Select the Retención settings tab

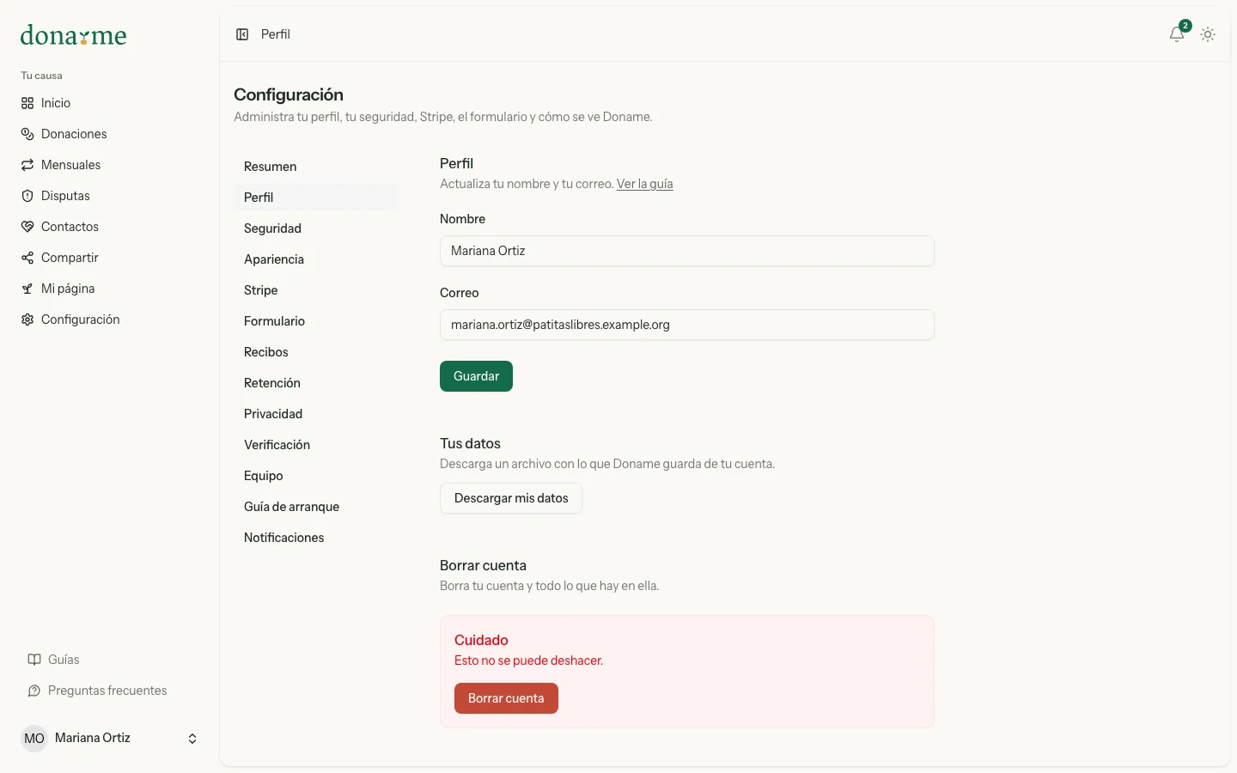(x=316, y=383)
